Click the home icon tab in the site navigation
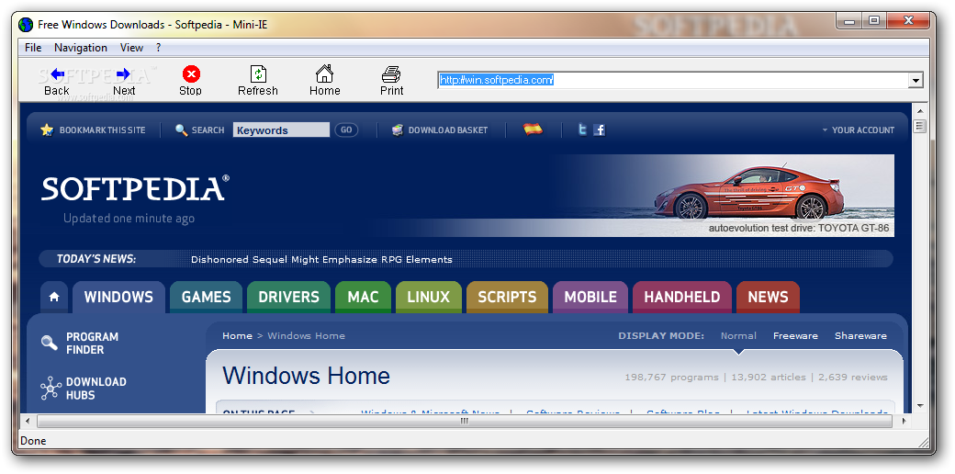Image resolution: width=955 pixels, height=474 pixels. pos(54,297)
